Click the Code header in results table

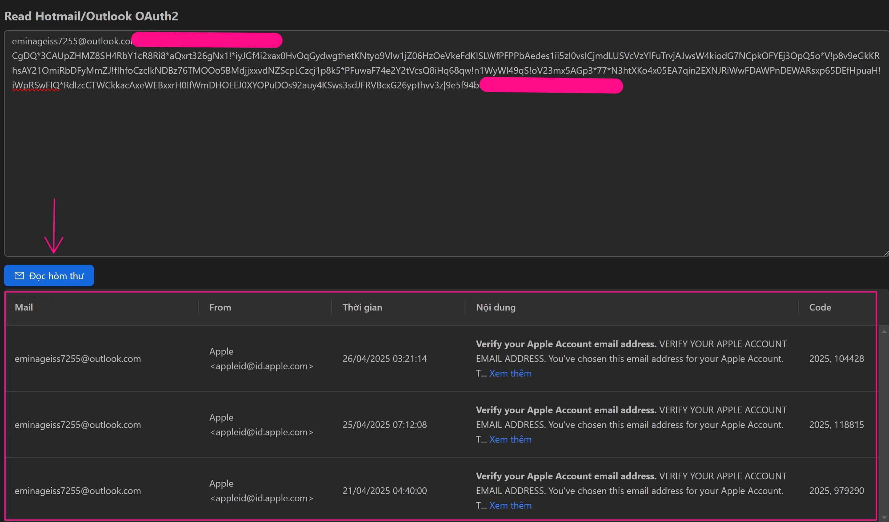point(820,307)
